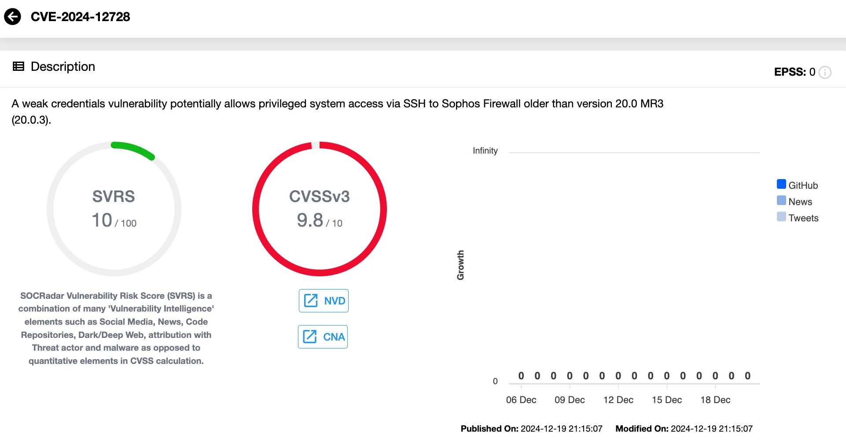Viewport: 846px width, 440px height.
Task: Open the EPSS info tooltip icon
Action: point(825,72)
